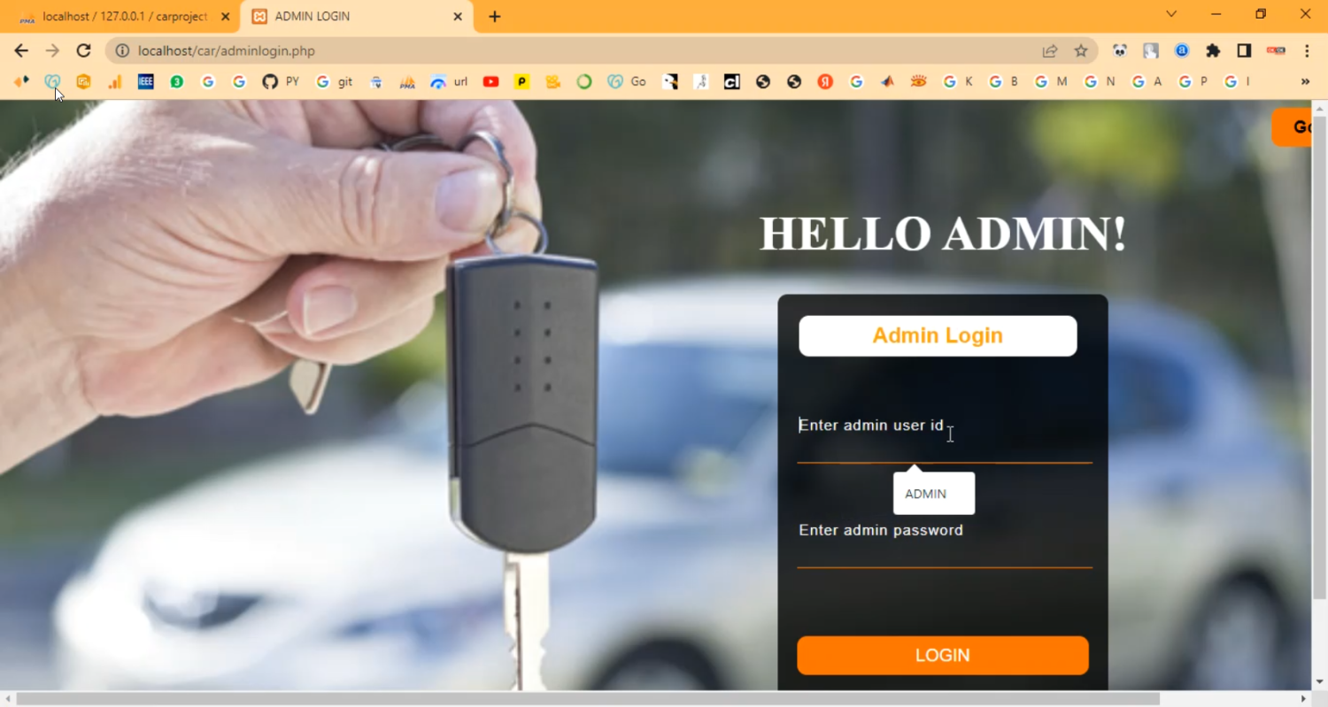Open the 'Go' bookmark
Screen dimensions: 1328x707
pyautogui.click(x=627, y=81)
